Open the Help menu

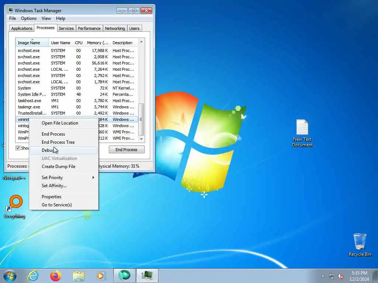coord(61,18)
